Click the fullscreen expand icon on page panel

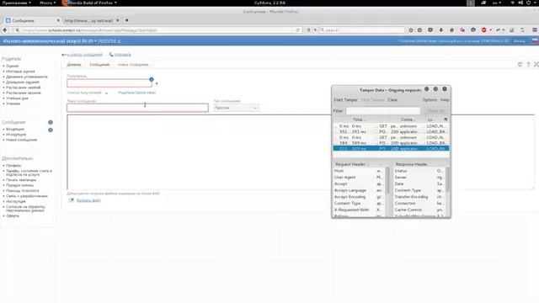tap(536, 65)
